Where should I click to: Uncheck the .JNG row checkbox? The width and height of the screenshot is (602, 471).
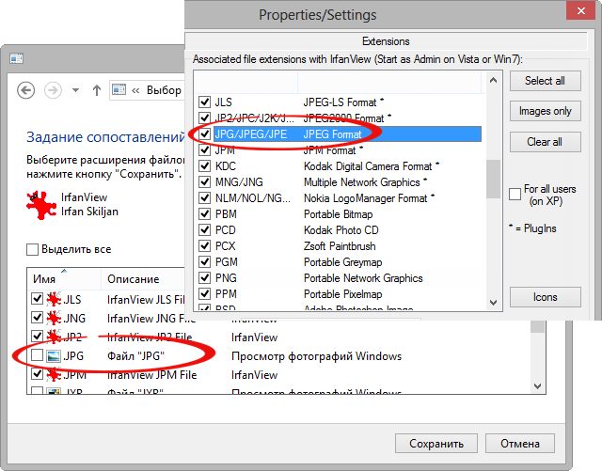coord(37,317)
